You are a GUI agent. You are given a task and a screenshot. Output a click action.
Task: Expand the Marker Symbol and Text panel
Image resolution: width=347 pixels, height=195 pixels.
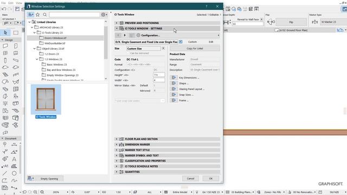point(117,155)
